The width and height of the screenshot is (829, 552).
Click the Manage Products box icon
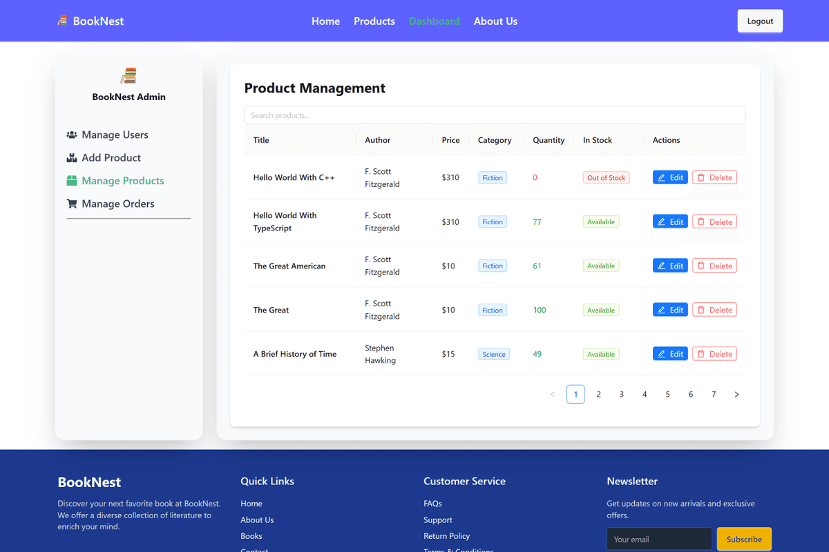[72, 181]
